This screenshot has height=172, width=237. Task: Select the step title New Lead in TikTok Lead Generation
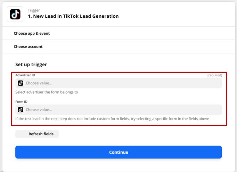73,16
